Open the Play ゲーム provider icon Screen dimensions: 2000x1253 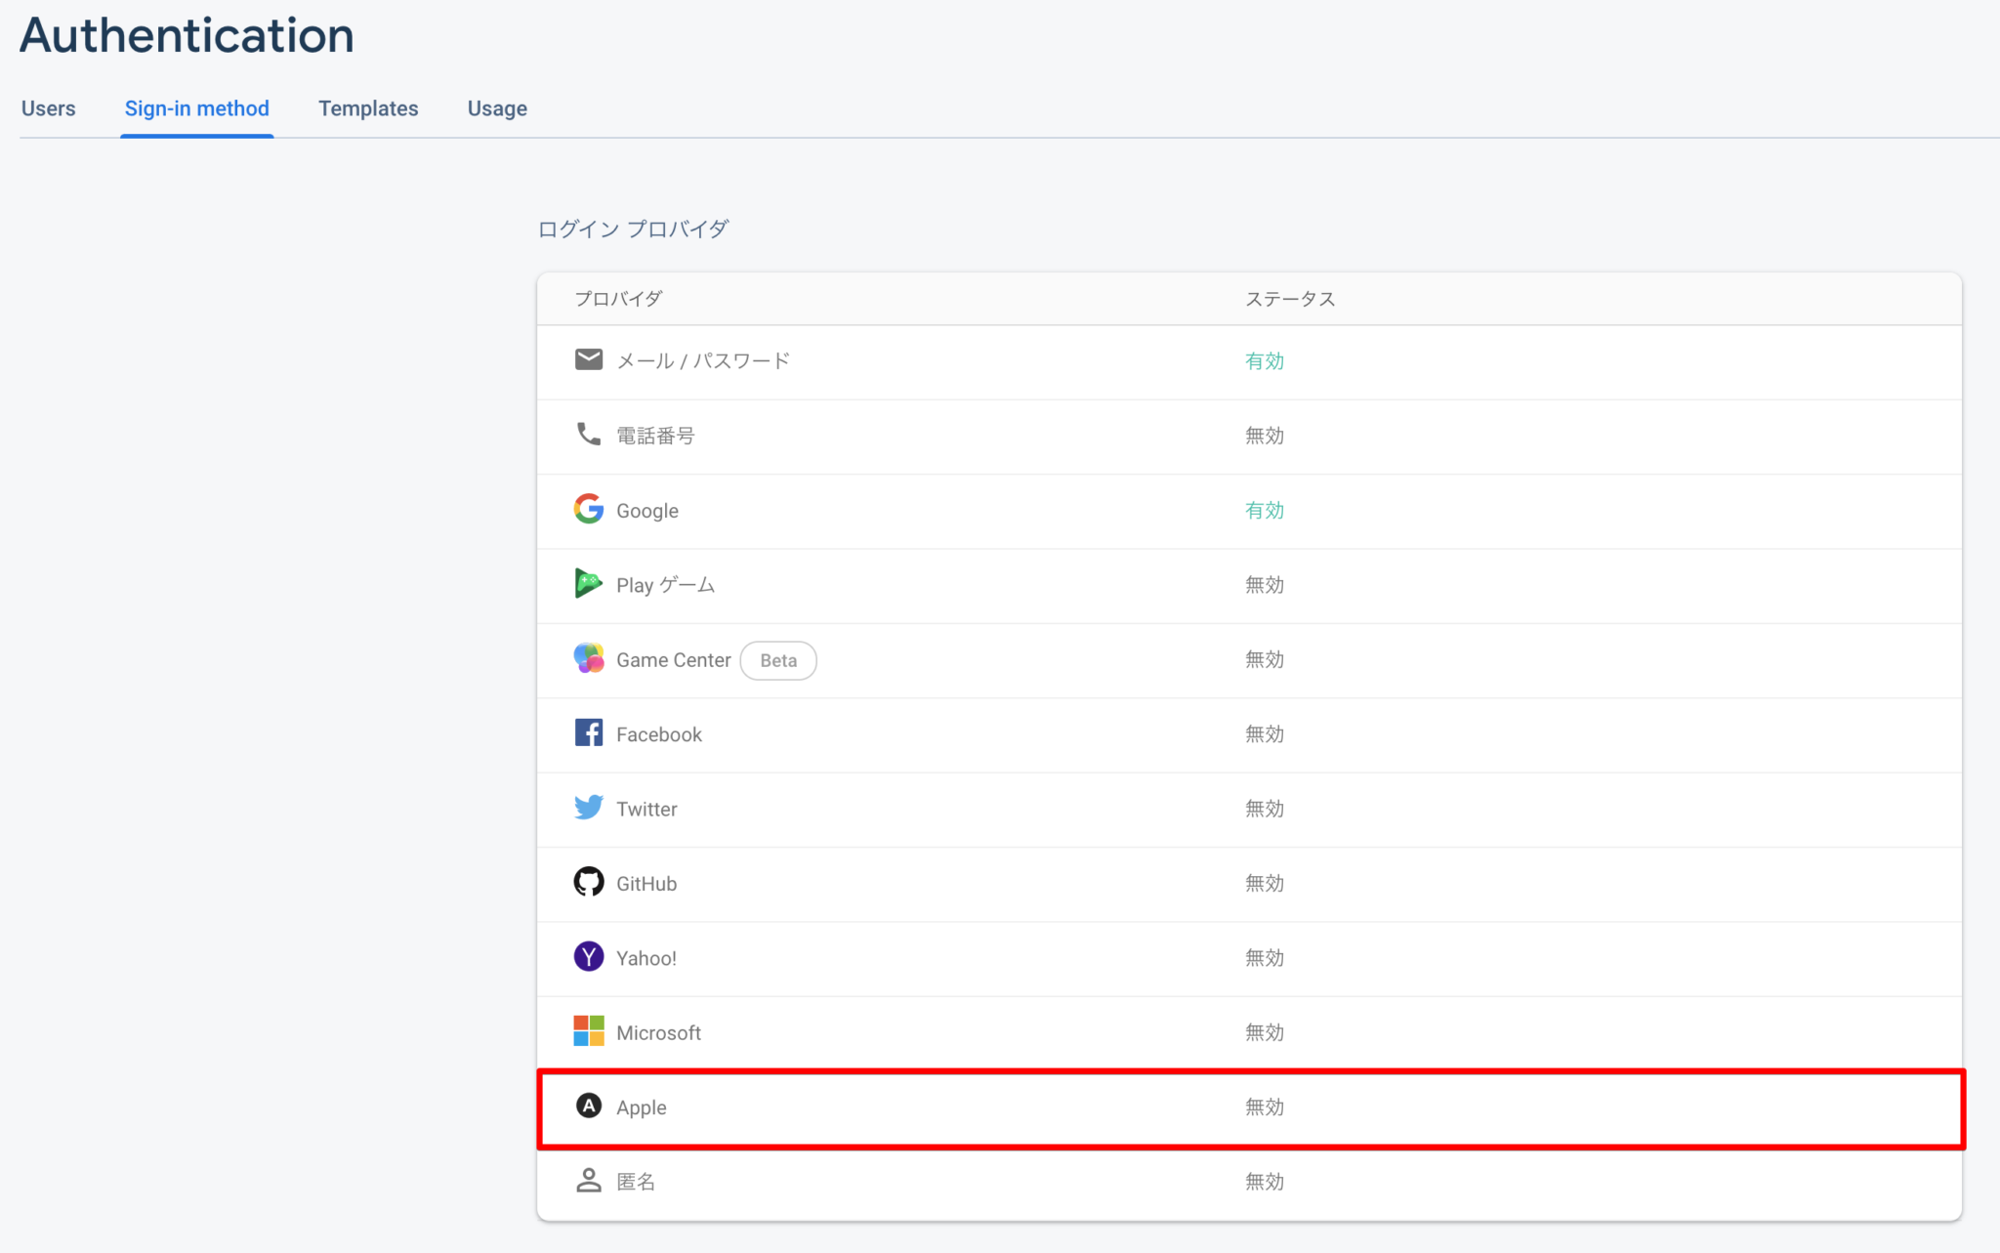[x=589, y=583]
